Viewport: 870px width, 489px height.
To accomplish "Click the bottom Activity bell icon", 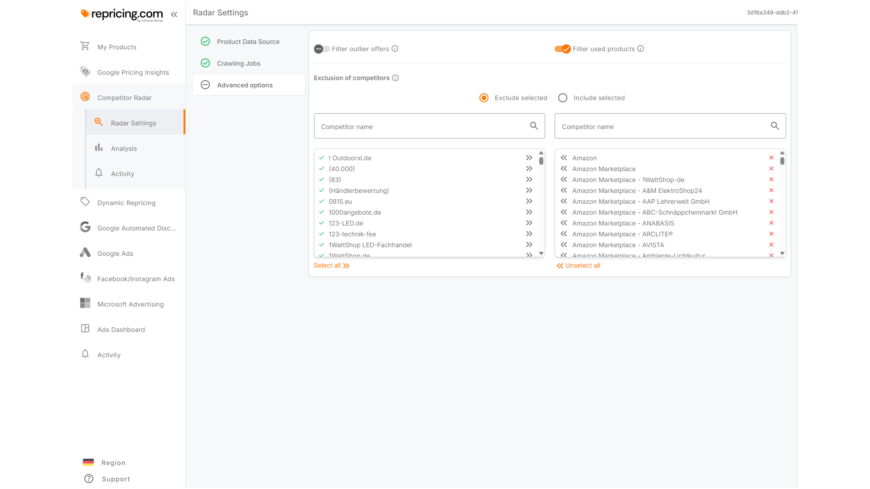I will pos(85,354).
